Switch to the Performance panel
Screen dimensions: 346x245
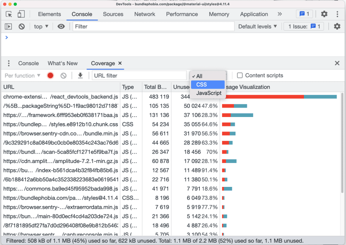(182, 14)
